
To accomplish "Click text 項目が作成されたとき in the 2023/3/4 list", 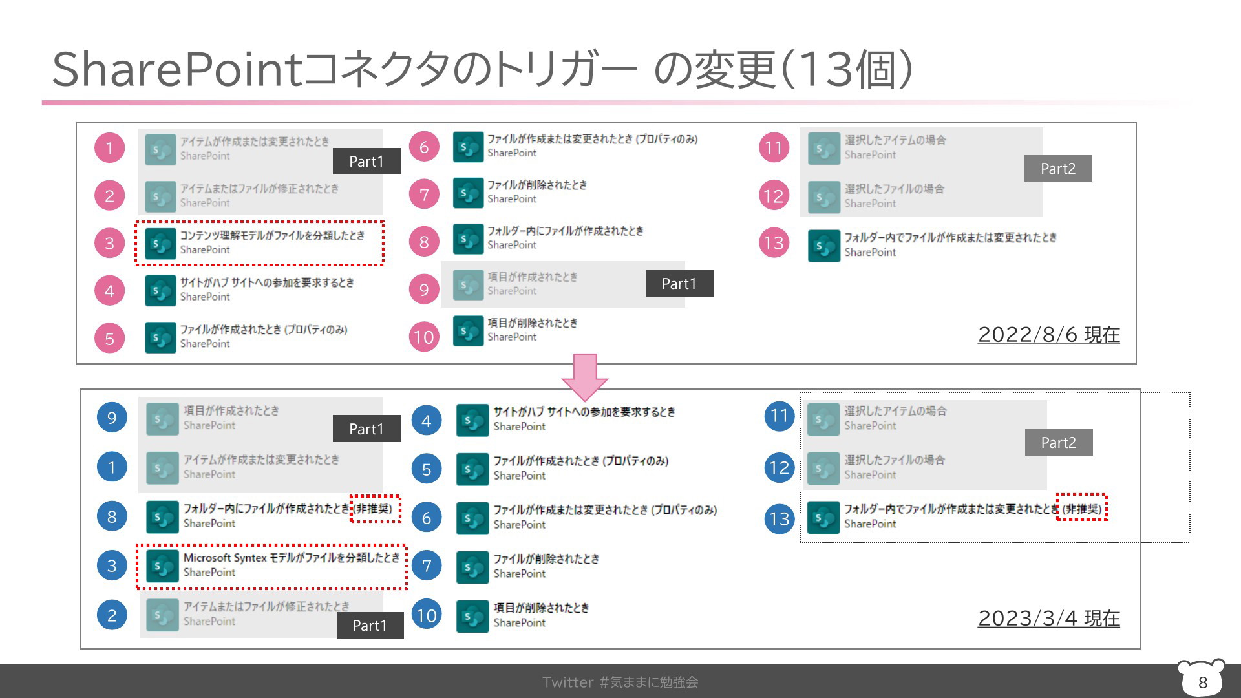I will click(231, 411).
